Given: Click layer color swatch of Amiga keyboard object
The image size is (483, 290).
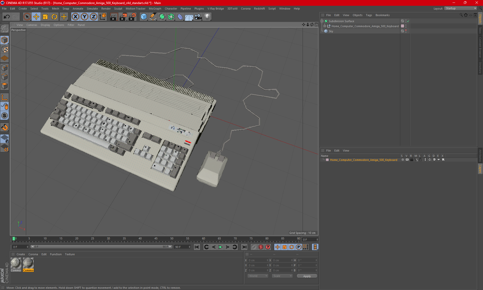Looking at the screenshot, I should [403, 26].
